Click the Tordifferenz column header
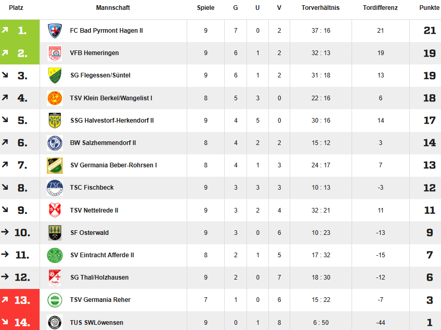This screenshot has width=441, height=330. pyautogui.click(x=380, y=8)
